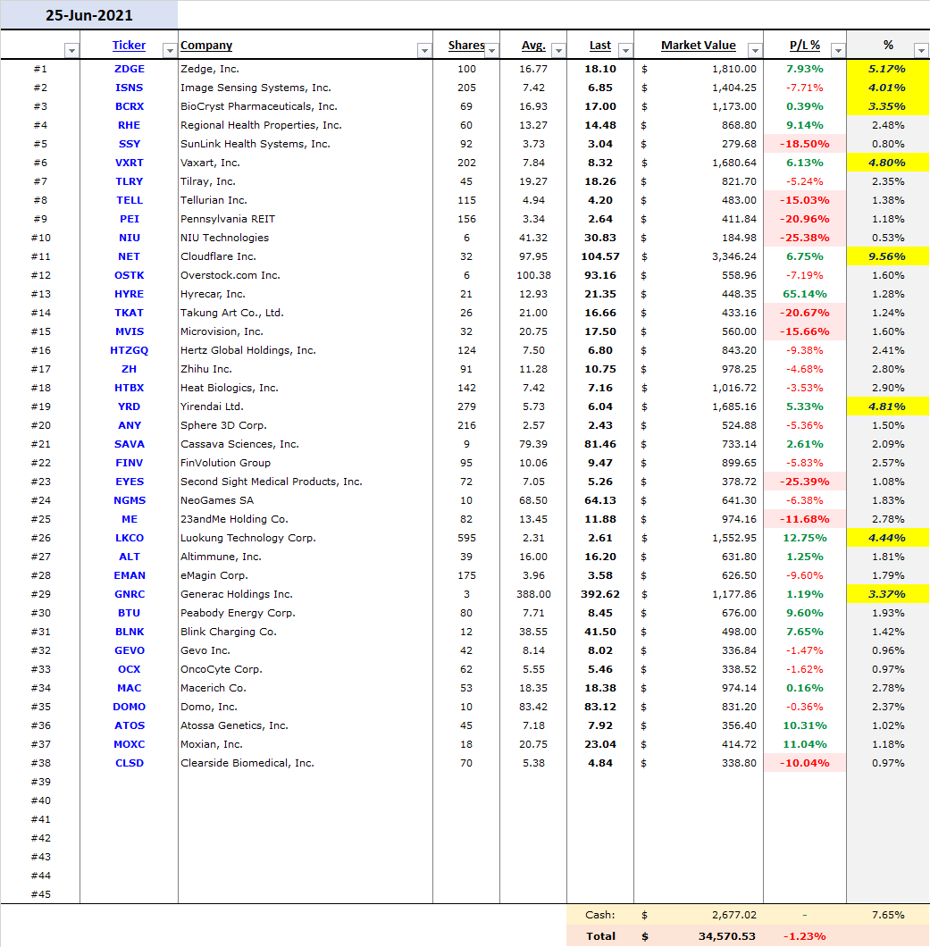Viewport: 930px width, 947px height.
Task: Select the total P/L cell -1.23%
Action: click(x=805, y=936)
